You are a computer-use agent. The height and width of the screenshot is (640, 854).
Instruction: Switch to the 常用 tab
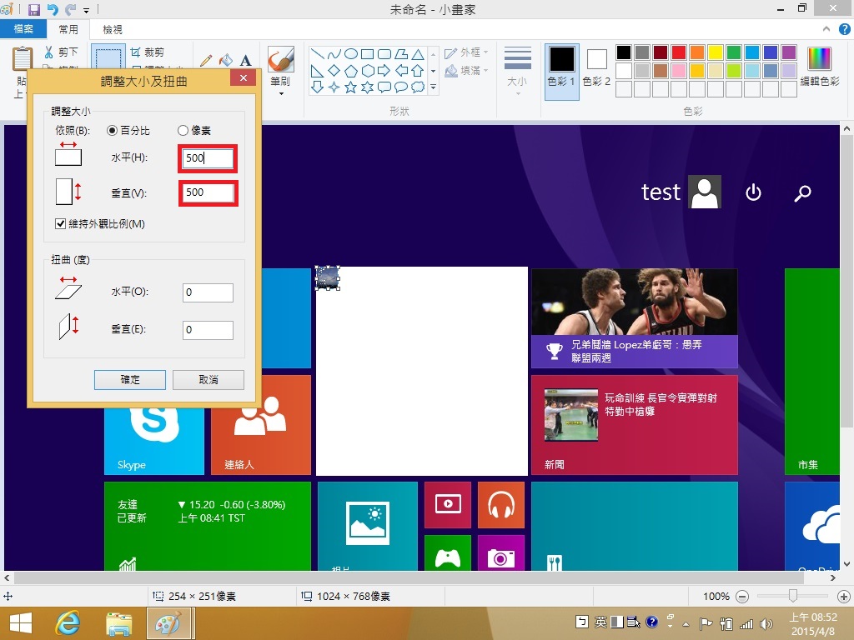pyautogui.click(x=68, y=29)
